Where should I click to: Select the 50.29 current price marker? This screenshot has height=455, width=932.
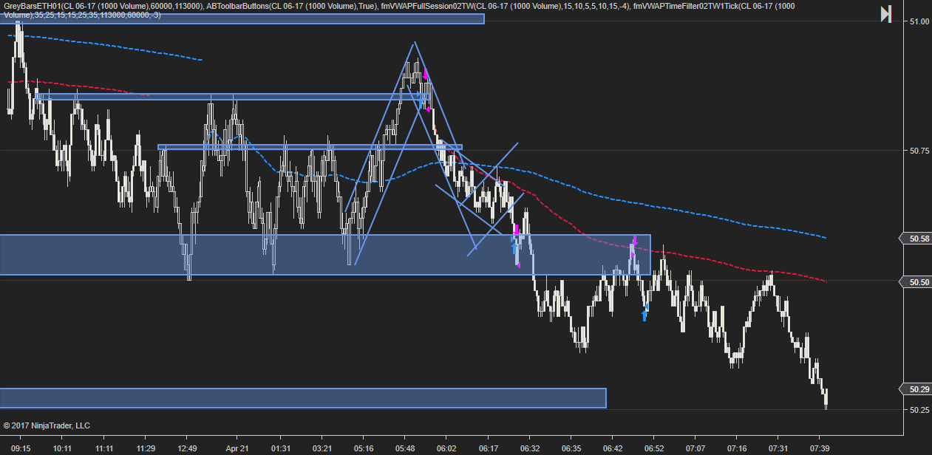[x=914, y=389]
